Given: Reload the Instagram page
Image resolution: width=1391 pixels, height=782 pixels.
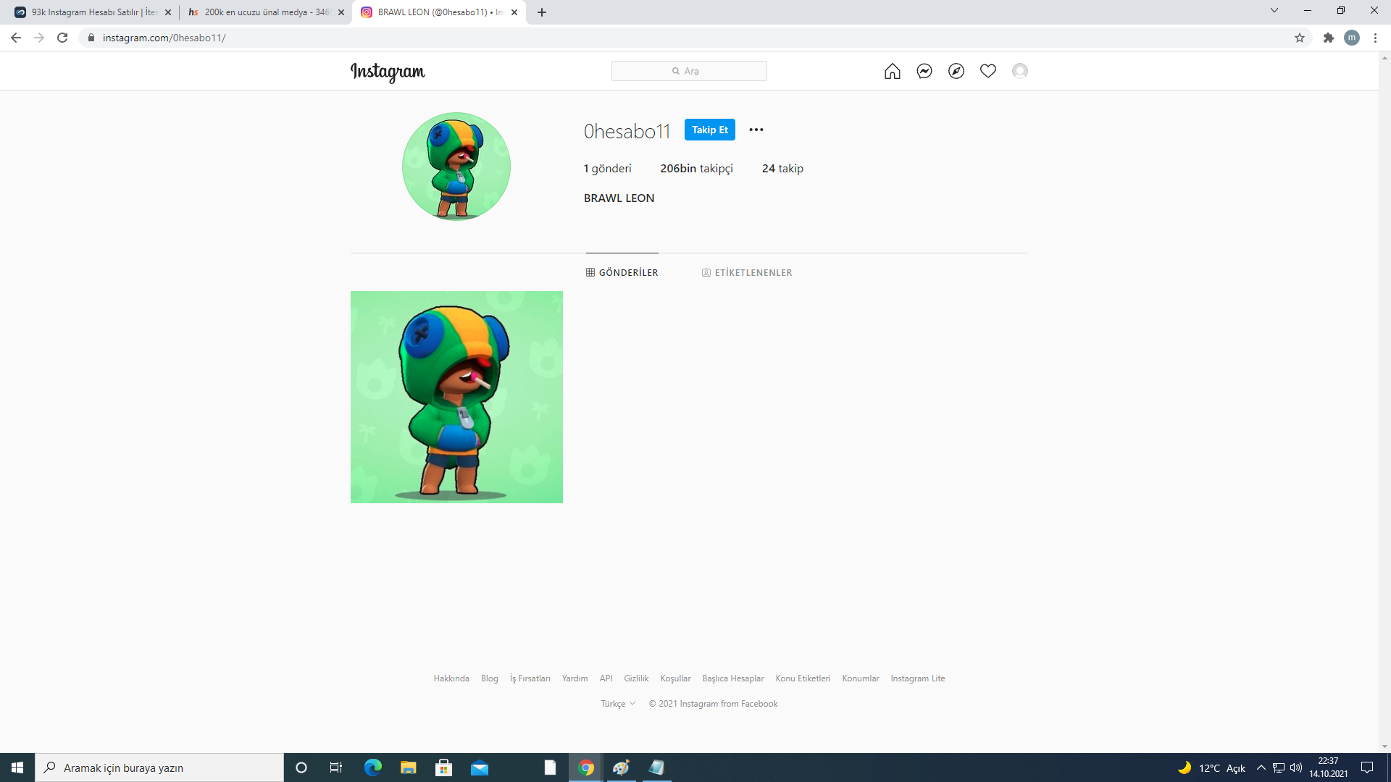Looking at the screenshot, I should [x=62, y=38].
